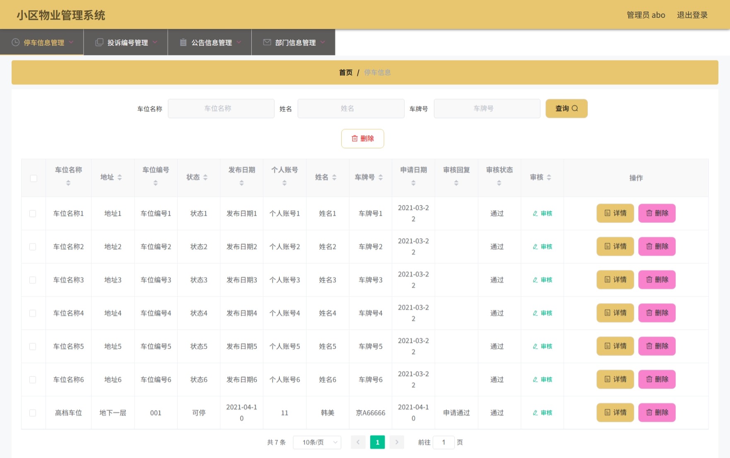This screenshot has width=730, height=458.
Task: Open 详情 for 车位名称3 row
Action: pos(615,280)
